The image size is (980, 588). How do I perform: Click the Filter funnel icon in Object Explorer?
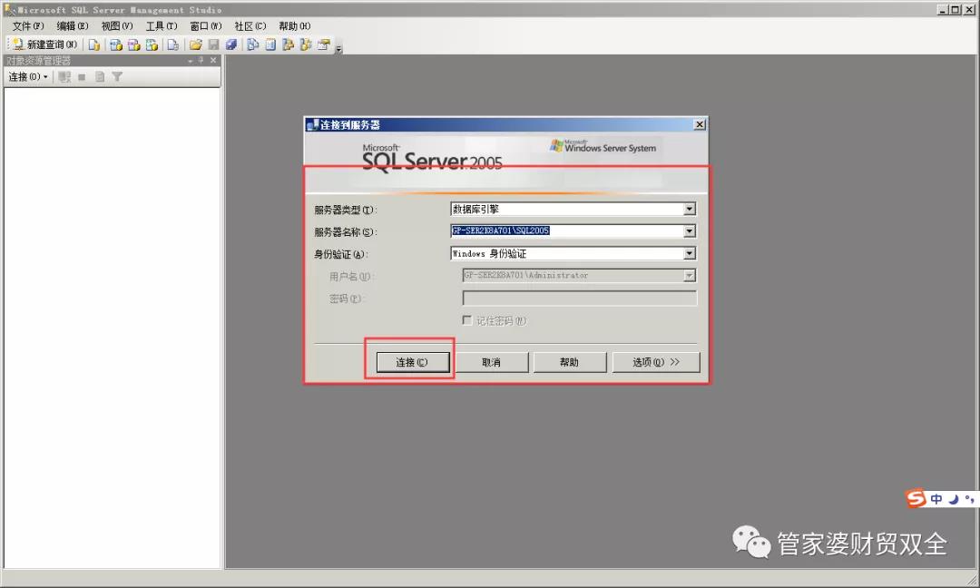pyautogui.click(x=117, y=77)
